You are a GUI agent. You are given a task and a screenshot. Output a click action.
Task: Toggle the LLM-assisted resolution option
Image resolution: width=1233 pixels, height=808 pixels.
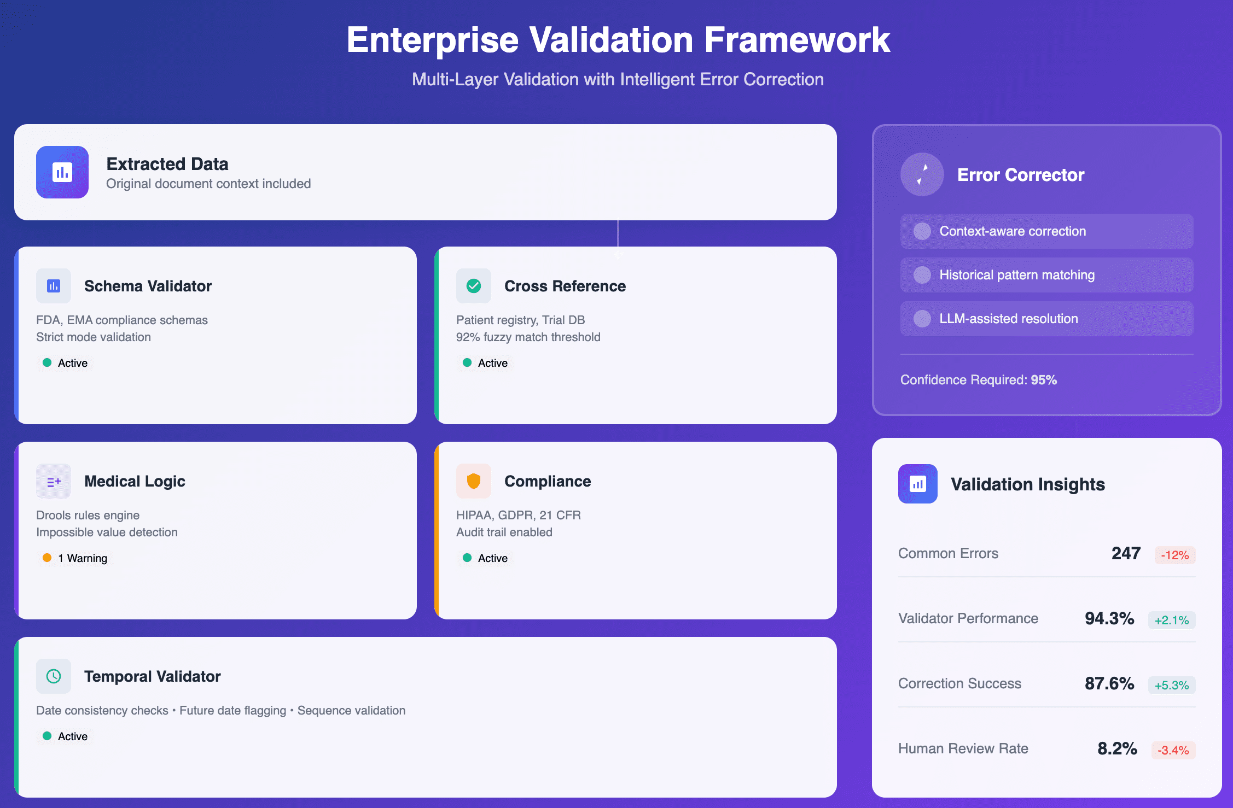pos(922,319)
